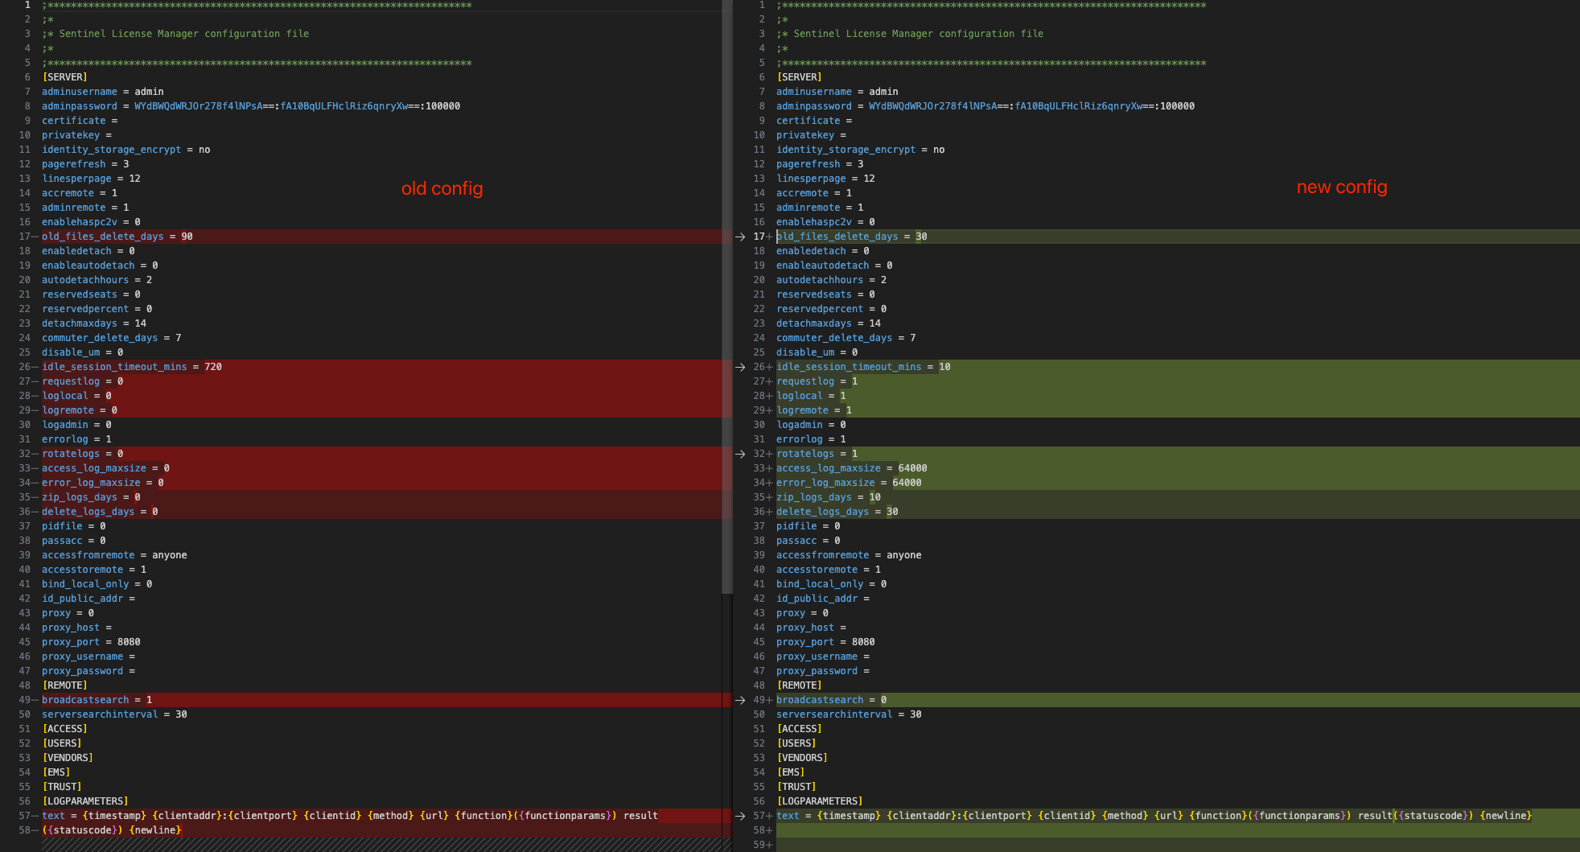This screenshot has height=852, width=1580.
Task: Place cursor on value 90 in old config
Action: 187,237
